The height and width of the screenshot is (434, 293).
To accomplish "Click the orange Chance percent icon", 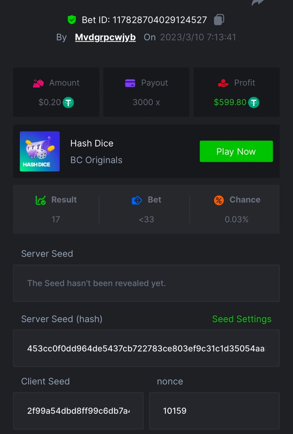I will pyautogui.click(x=219, y=200).
